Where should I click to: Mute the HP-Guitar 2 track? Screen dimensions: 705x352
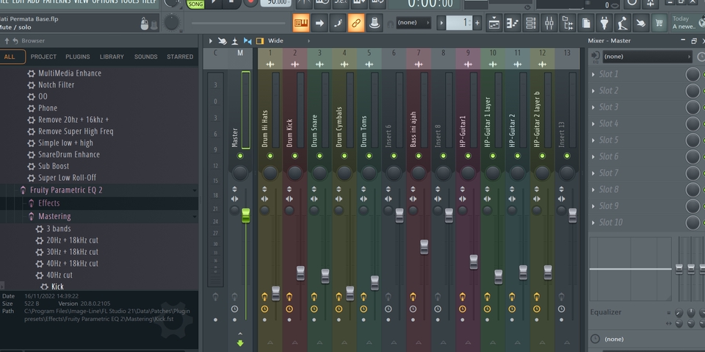pyautogui.click(x=518, y=156)
